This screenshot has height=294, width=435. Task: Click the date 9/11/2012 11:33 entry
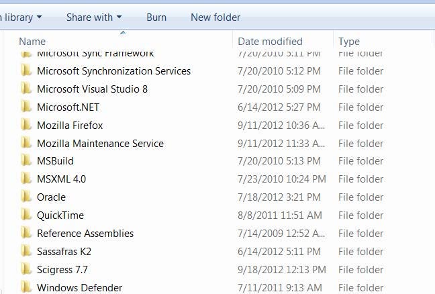281,144
